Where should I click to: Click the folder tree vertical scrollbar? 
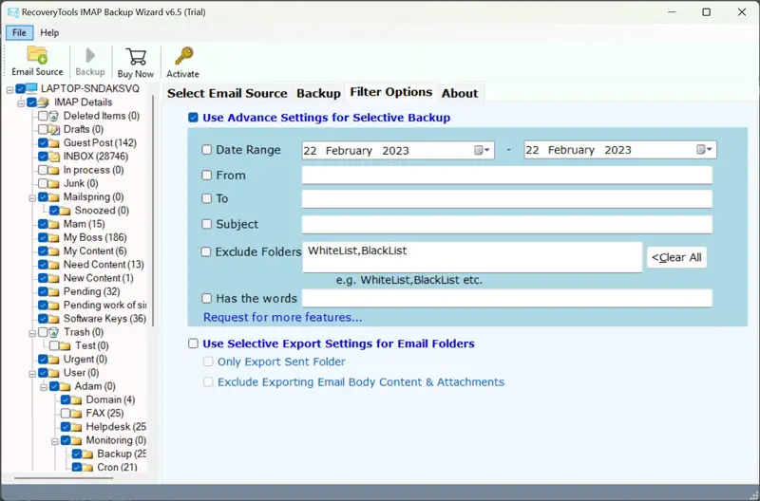click(154, 285)
